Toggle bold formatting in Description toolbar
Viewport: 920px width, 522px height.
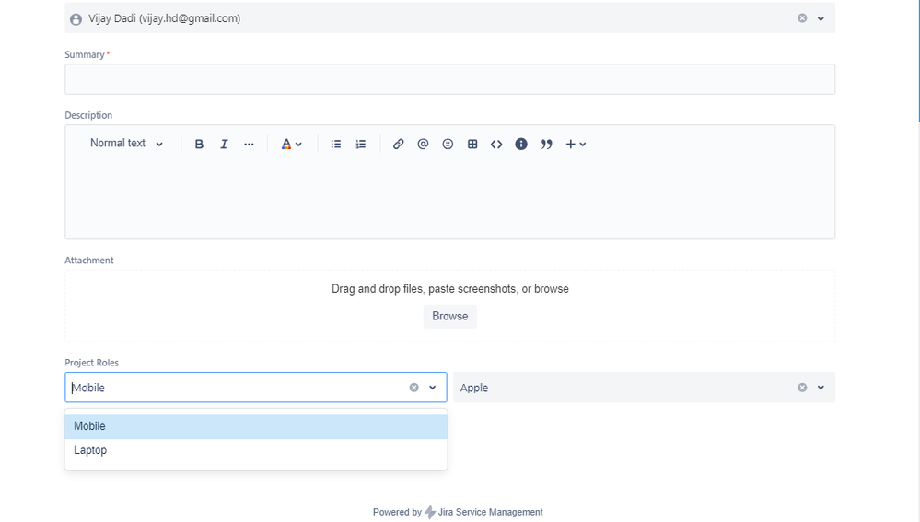click(199, 145)
